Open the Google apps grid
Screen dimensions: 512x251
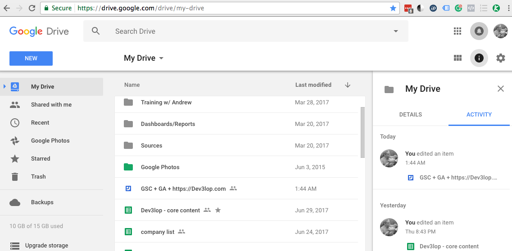point(458,31)
